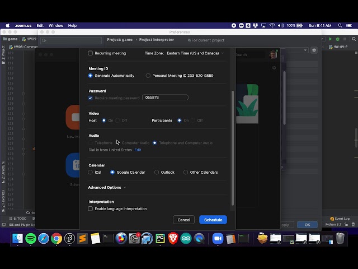Select Personal Meeting ID 233-520-9889
Viewport: 358px width, 269px height.
tap(148, 76)
